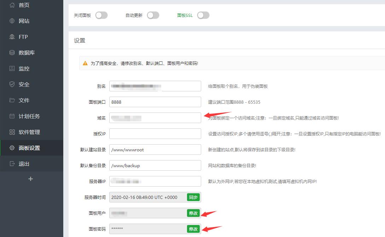Image resolution: width=385 pixels, height=237 pixels.
Task: Click the grid icon beside 软件管理
Action: tap(12, 132)
